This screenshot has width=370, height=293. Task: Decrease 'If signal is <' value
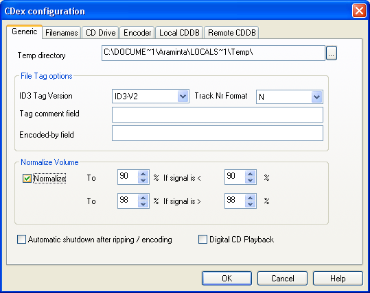[x=250, y=180]
